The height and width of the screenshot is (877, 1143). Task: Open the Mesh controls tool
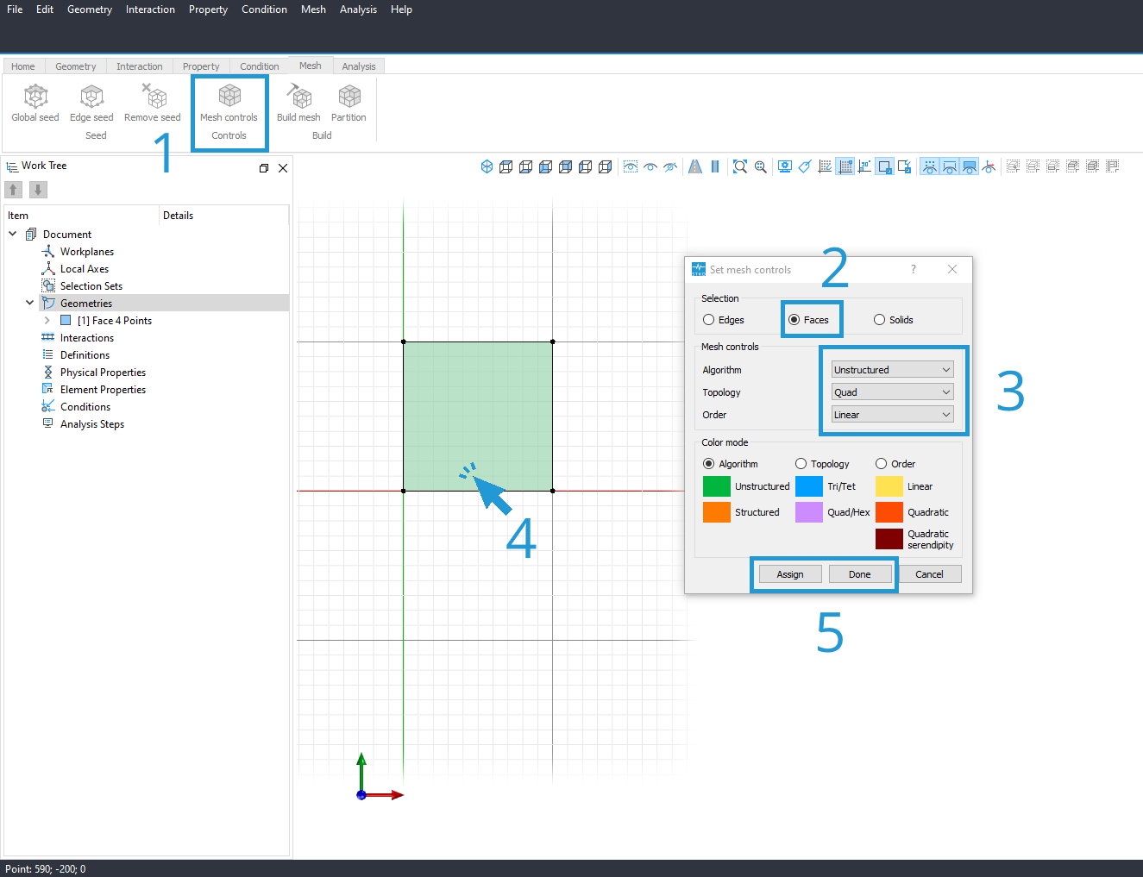(229, 97)
